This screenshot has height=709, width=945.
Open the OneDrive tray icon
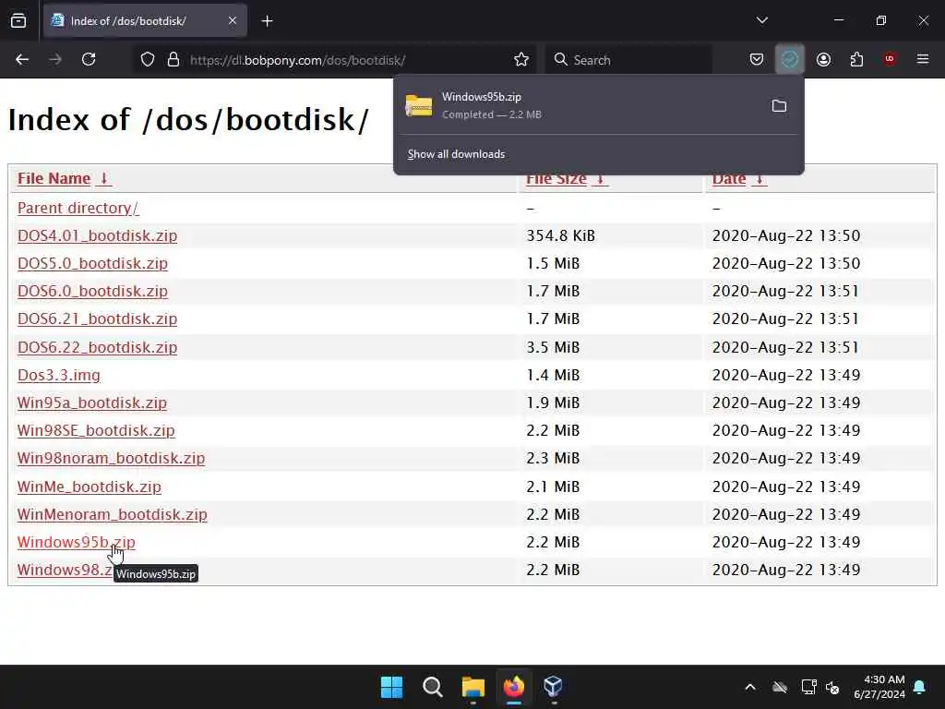click(780, 687)
